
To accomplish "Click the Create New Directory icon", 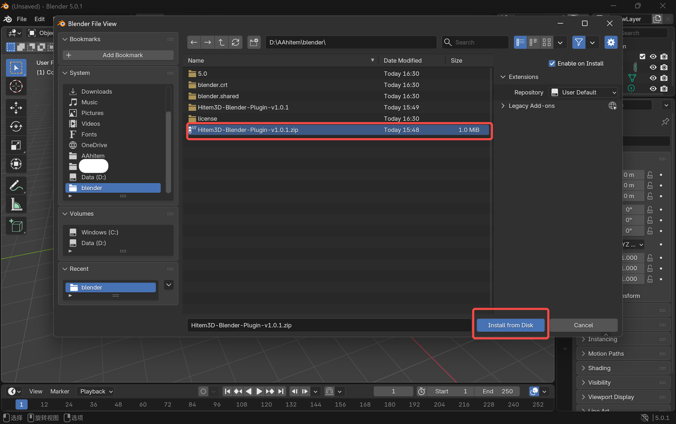I will pos(253,42).
